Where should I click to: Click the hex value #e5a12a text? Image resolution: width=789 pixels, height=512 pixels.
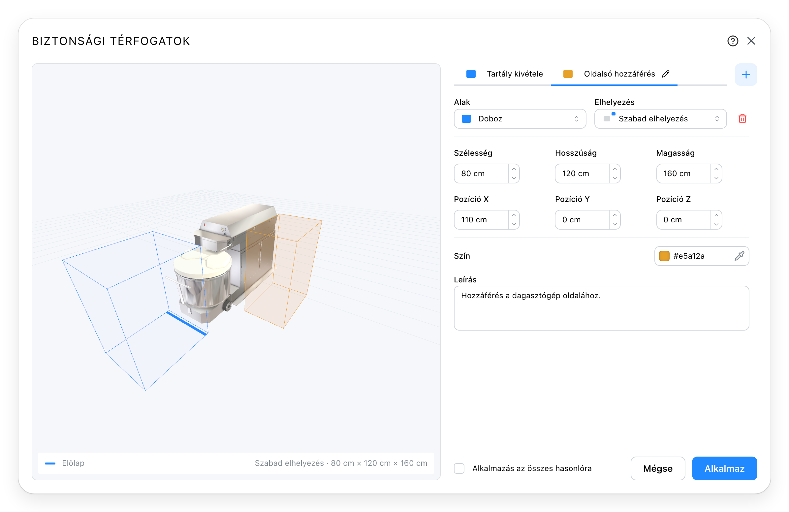689,256
